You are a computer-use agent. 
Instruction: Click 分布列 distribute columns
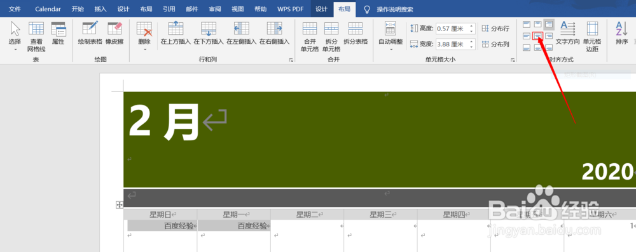point(495,44)
